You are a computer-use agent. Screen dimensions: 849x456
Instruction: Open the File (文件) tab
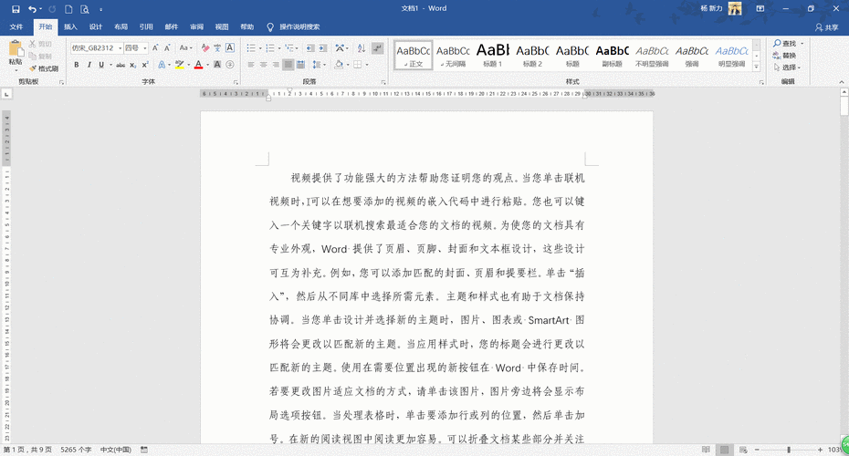[16, 27]
